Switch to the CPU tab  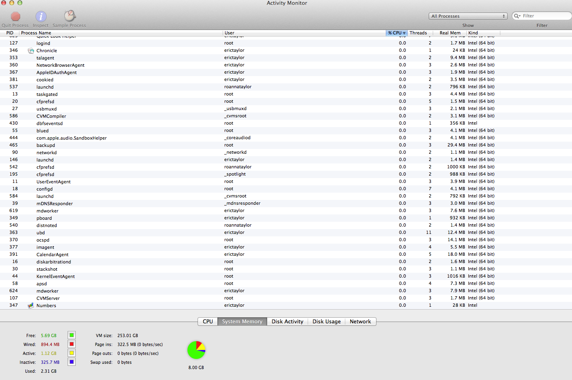[208, 321]
